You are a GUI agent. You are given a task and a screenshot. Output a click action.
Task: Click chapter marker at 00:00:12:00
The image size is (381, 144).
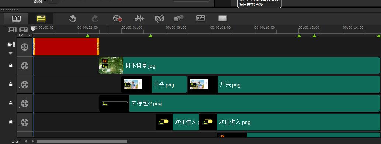(299, 36)
